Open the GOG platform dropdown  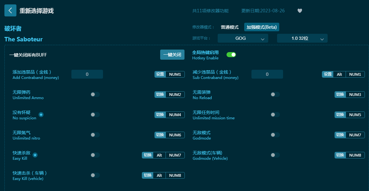[243, 38]
